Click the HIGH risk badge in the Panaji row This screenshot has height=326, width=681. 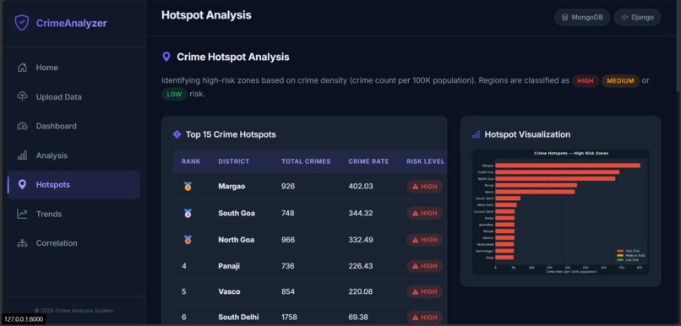click(425, 266)
